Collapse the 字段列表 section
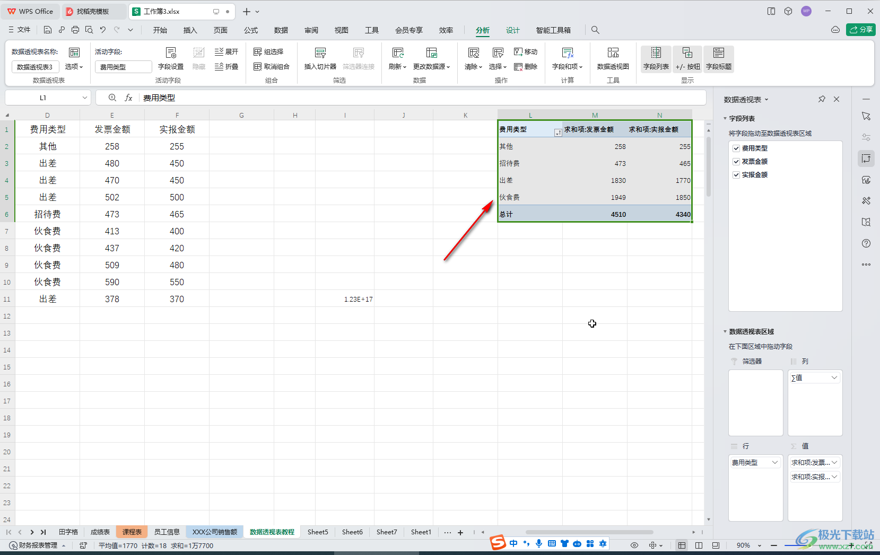880x555 pixels. [x=725, y=119]
